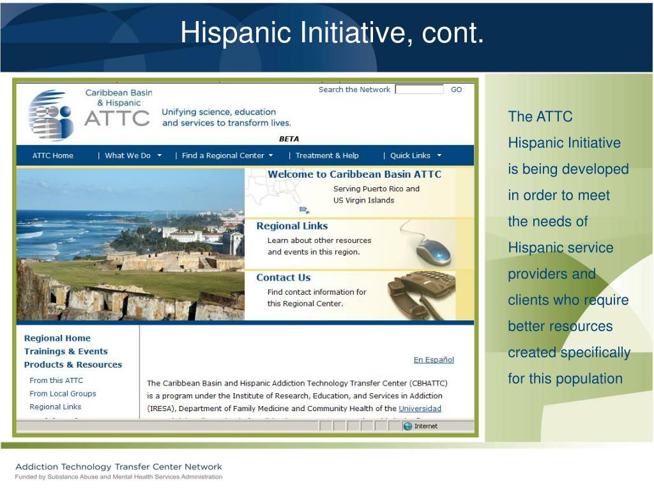Click the telephone image in Contact Us
This screenshot has height=491, width=654.
point(422,295)
